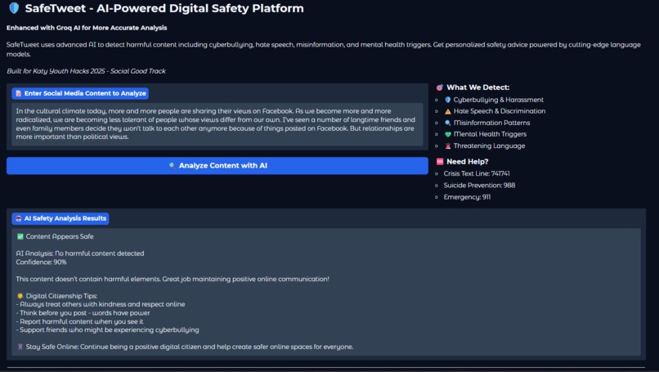Focus the social media content text area
The width and height of the screenshot is (659, 372).
coord(217,124)
